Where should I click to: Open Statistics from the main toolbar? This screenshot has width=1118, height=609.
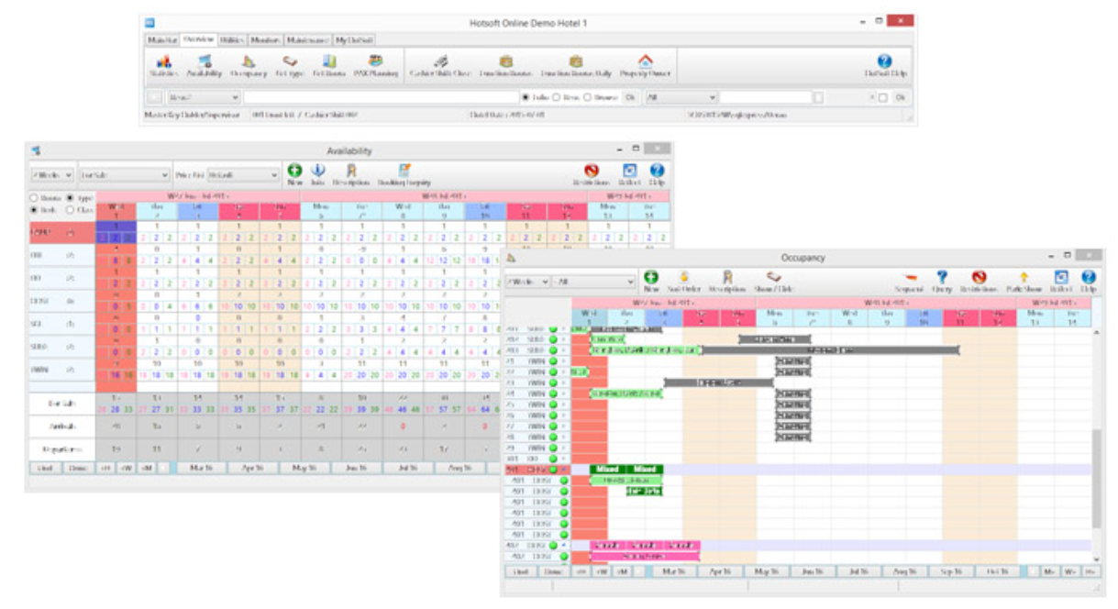[163, 65]
